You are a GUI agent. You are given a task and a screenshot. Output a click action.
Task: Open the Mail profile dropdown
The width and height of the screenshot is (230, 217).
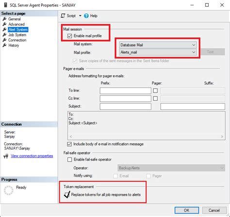point(158,52)
